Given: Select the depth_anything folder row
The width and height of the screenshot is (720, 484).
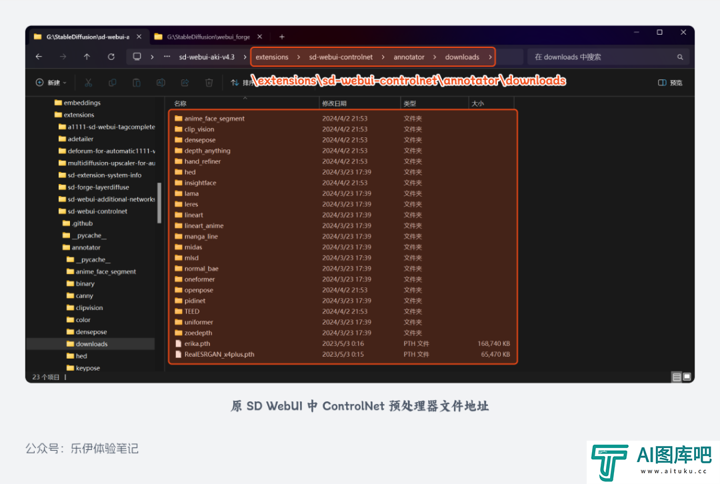Looking at the screenshot, I should (x=343, y=151).
